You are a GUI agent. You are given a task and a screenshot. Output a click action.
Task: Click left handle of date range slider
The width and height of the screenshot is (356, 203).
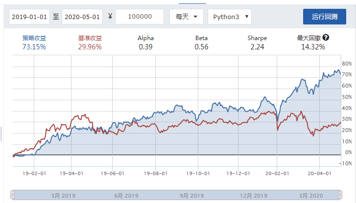point(13,195)
